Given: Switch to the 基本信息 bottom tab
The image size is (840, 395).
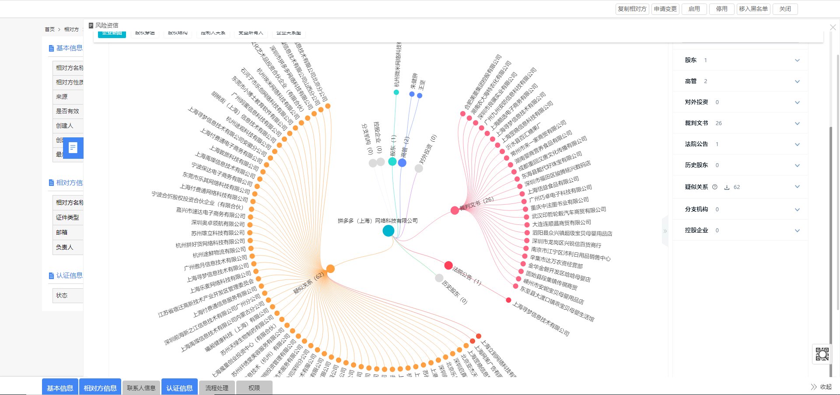Looking at the screenshot, I should (60, 388).
